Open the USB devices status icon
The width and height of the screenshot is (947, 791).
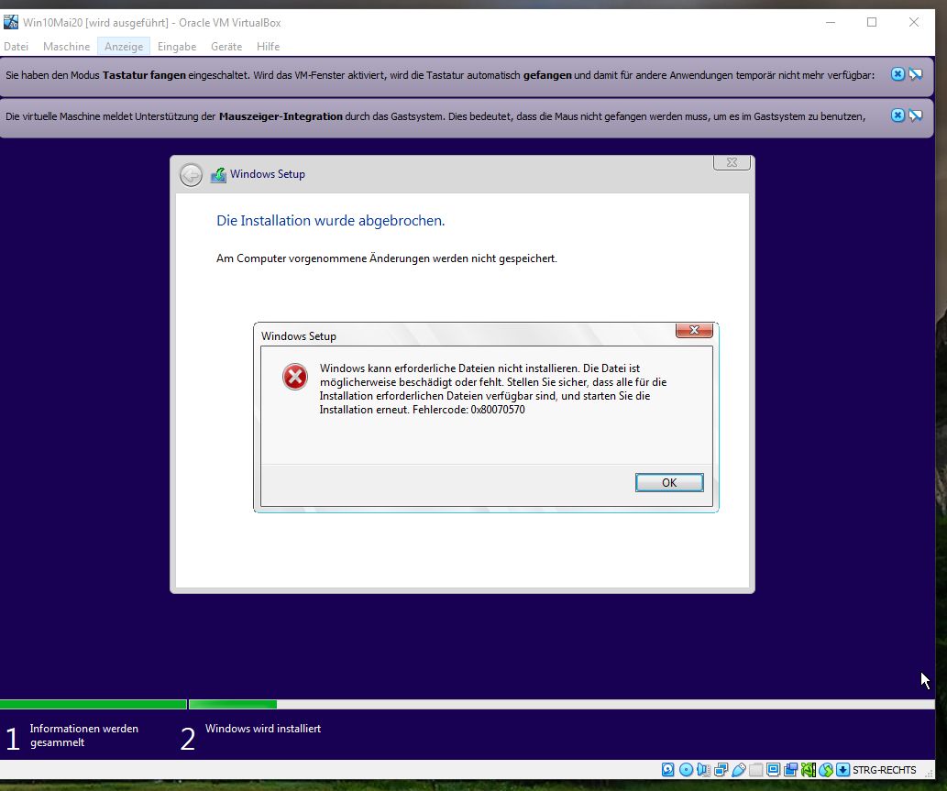coord(739,769)
